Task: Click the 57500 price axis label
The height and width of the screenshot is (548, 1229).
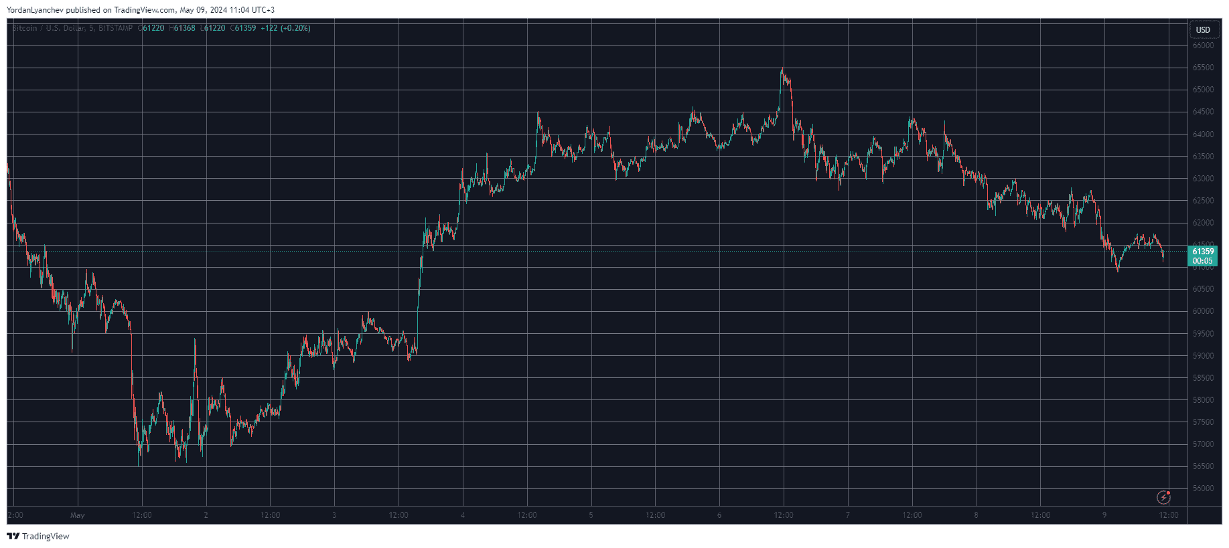Action: click(x=1203, y=422)
